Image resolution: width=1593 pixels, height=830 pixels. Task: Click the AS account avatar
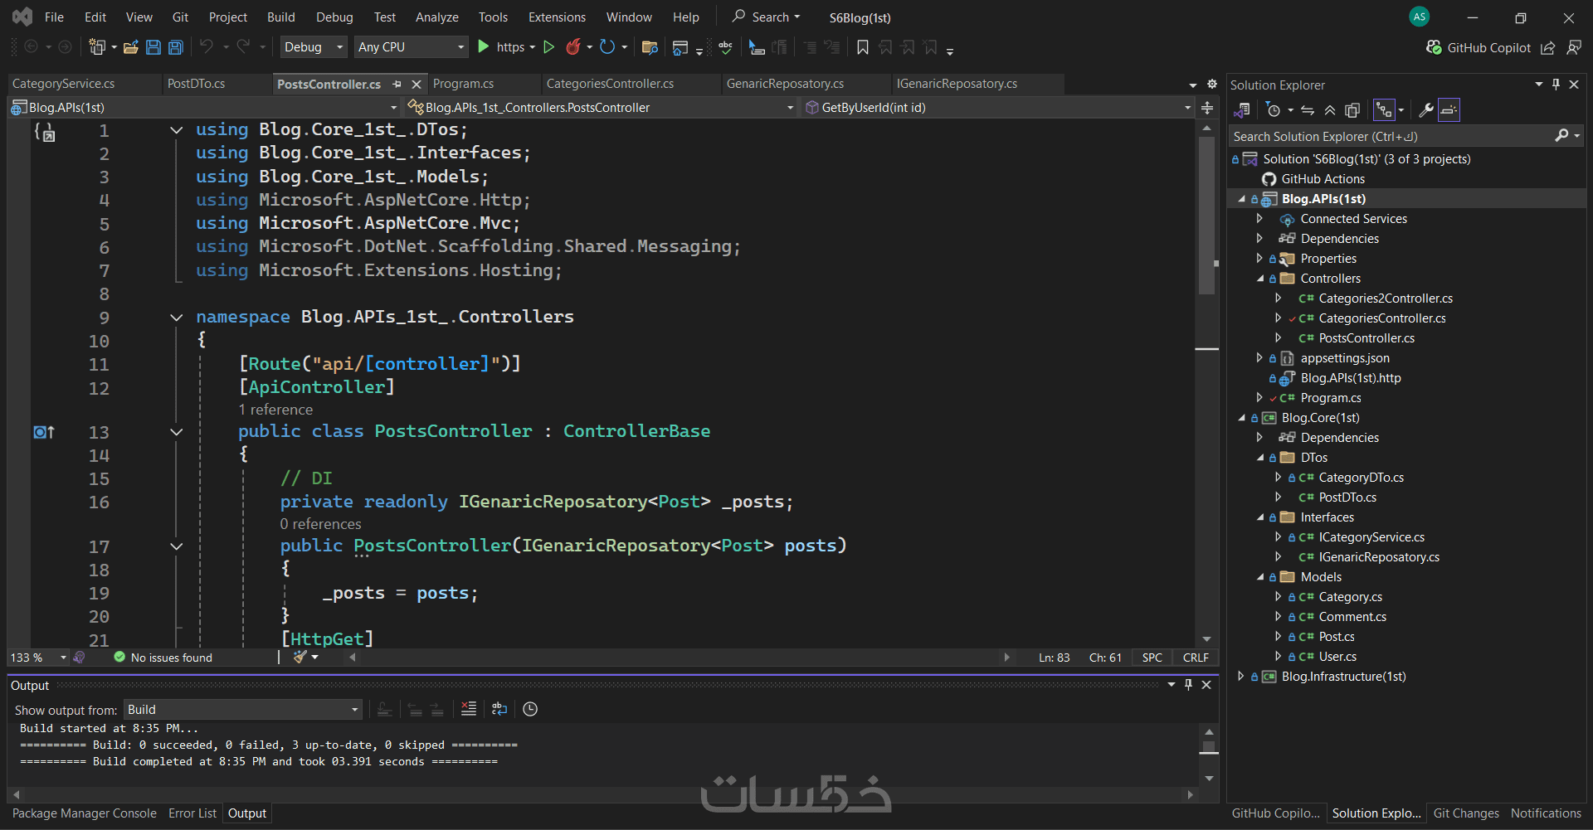click(1420, 17)
